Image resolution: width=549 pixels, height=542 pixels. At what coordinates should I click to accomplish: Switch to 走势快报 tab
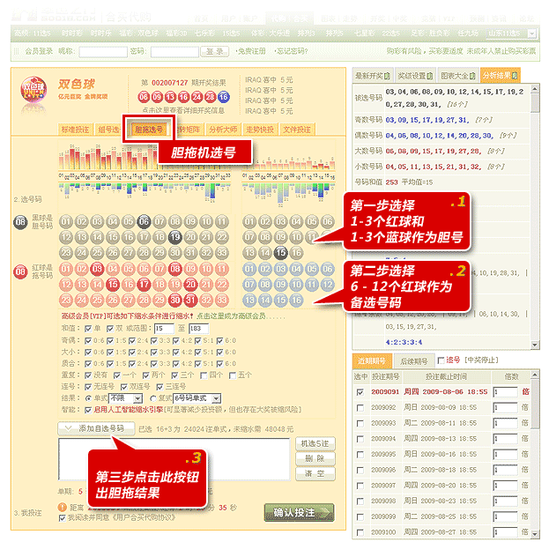(x=260, y=130)
